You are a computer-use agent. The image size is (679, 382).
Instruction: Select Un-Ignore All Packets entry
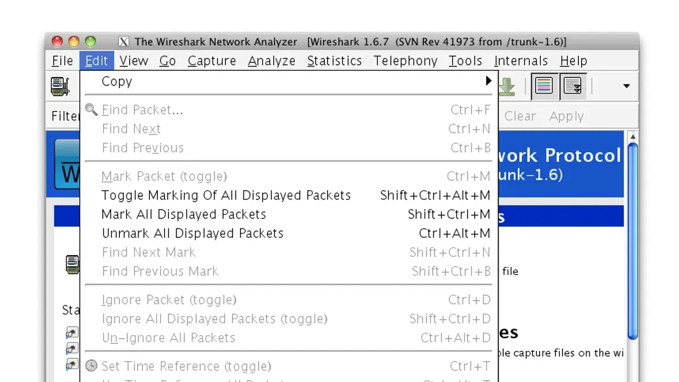click(x=289, y=338)
